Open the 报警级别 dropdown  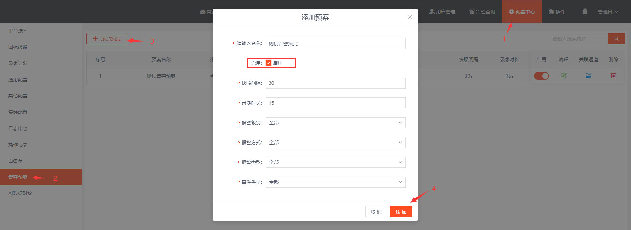point(336,123)
